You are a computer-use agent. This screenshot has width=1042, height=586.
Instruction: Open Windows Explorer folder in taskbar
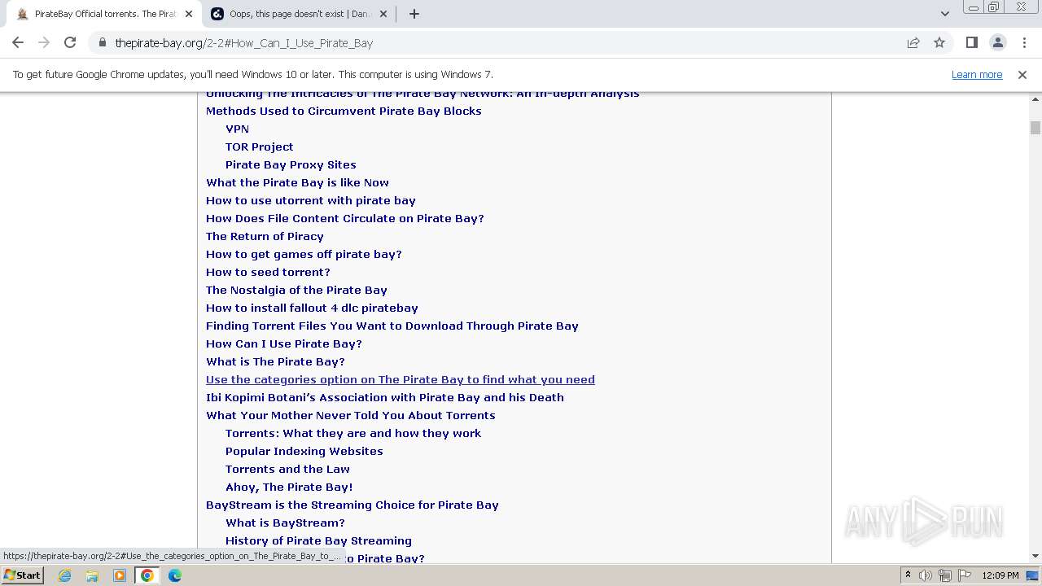click(92, 575)
